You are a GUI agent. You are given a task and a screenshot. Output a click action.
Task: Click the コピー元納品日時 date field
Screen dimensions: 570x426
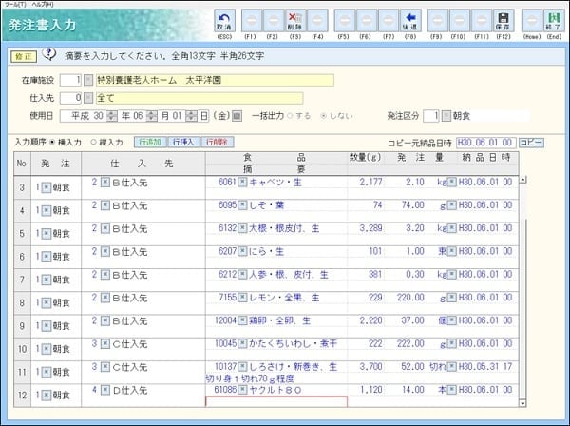tap(485, 143)
